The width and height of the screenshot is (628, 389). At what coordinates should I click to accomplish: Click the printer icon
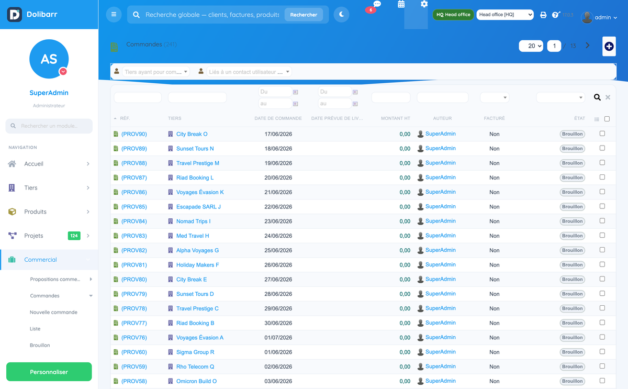(x=543, y=15)
